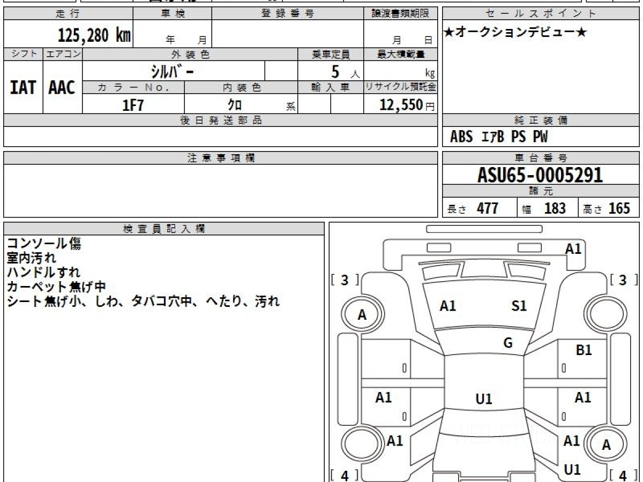
Task: Click the U1 mark on the roof
Action: [484, 399]
